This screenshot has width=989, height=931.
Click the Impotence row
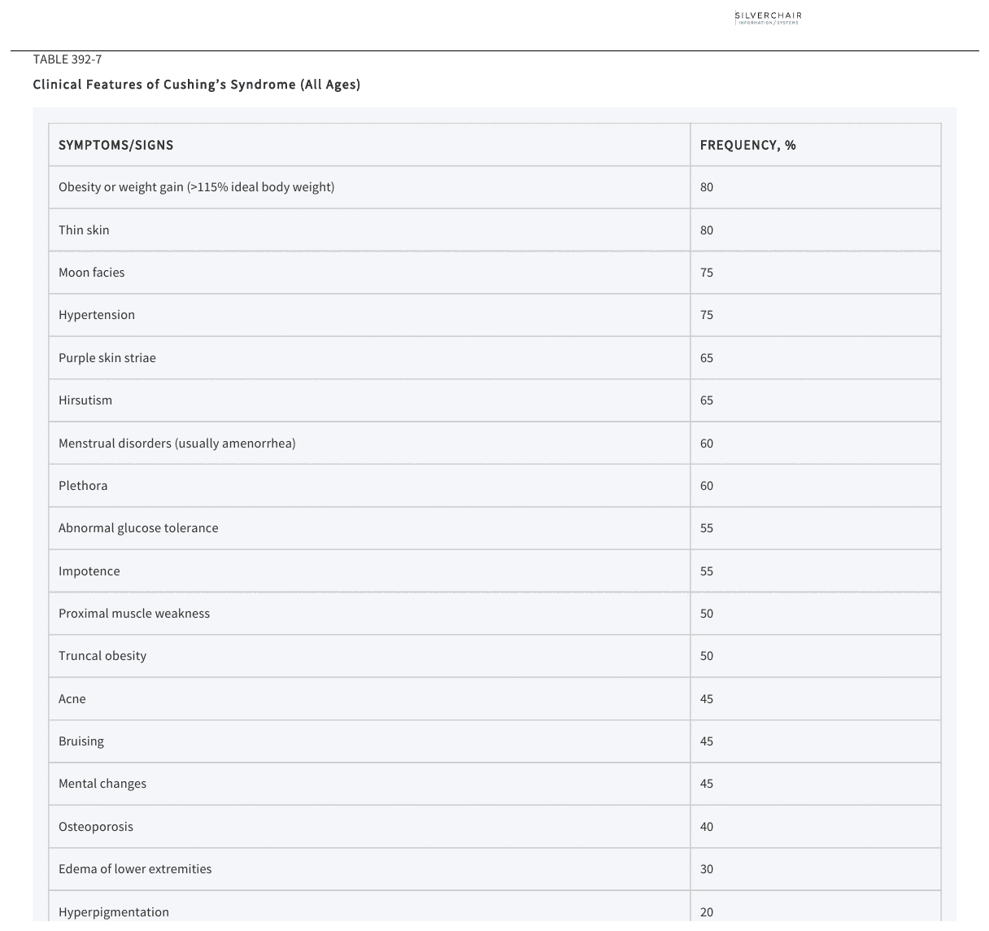coord(494,571)
